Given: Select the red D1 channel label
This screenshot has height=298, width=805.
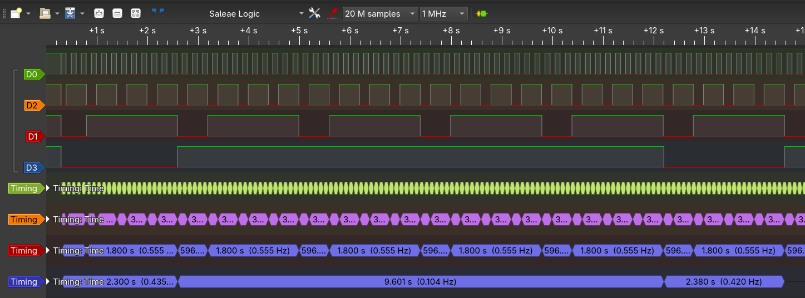Looking at the screenshot, I should (33, 136).
